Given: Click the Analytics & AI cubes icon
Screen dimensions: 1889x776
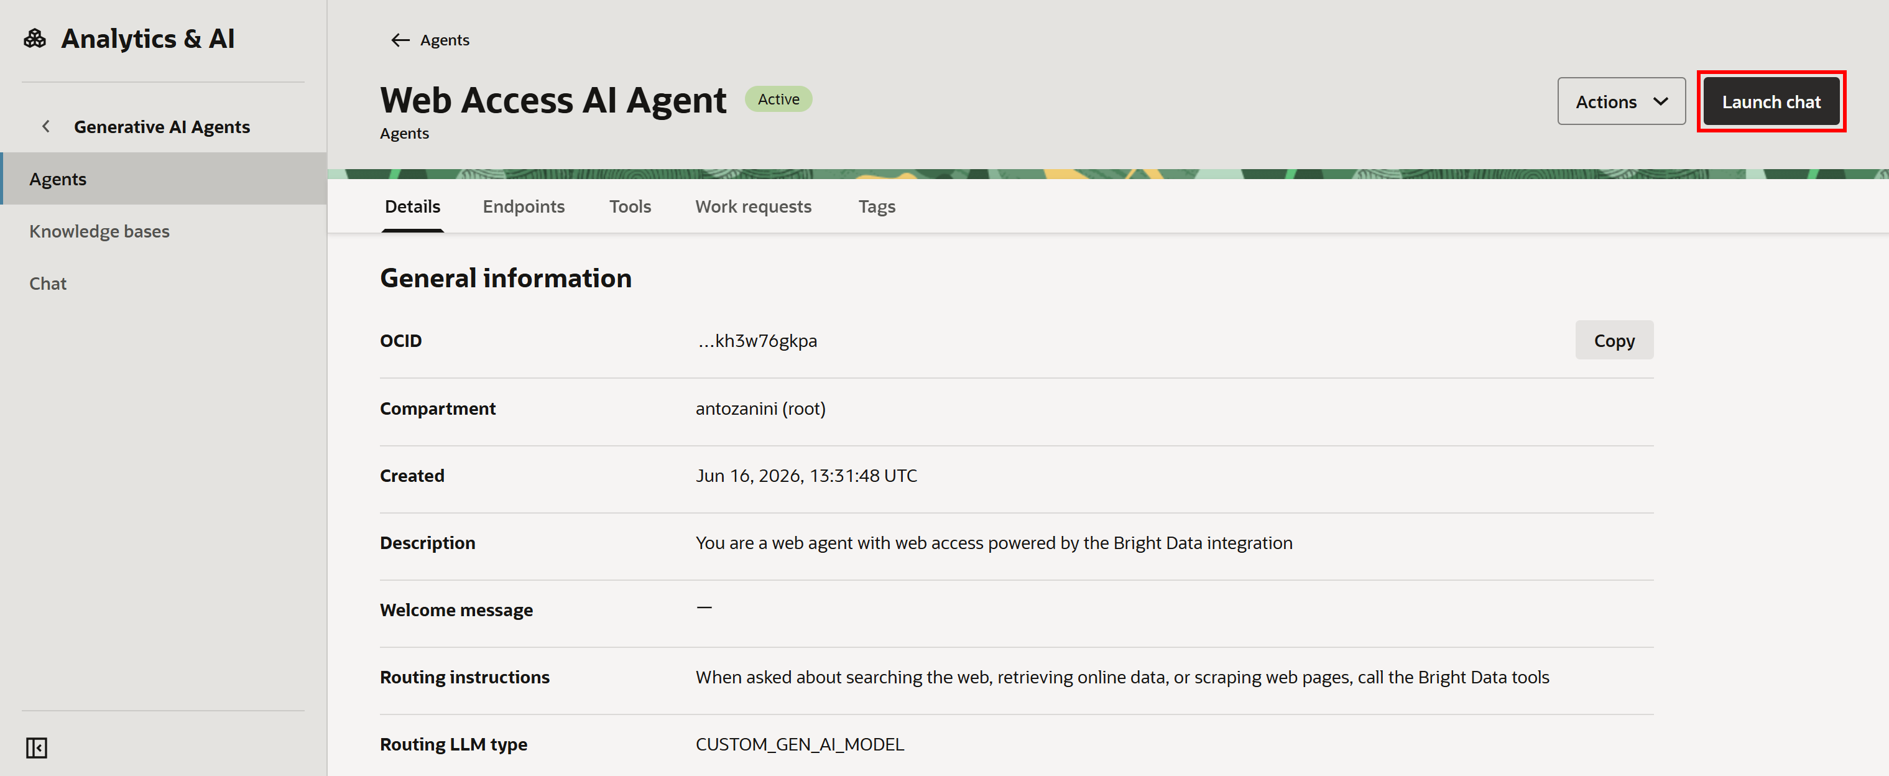Looking at the screenshot, I should (x=35, y=38).
